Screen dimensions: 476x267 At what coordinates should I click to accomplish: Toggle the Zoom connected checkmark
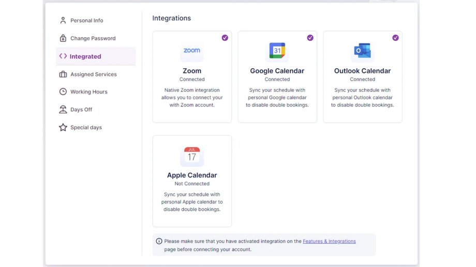pos(225,38)
